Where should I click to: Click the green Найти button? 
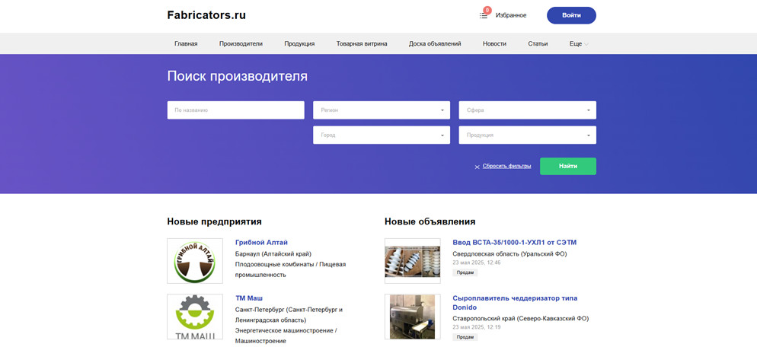pyautogui.click(x=568, y=166)
